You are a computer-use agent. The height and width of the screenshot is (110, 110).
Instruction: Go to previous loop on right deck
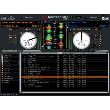(93, 45)
